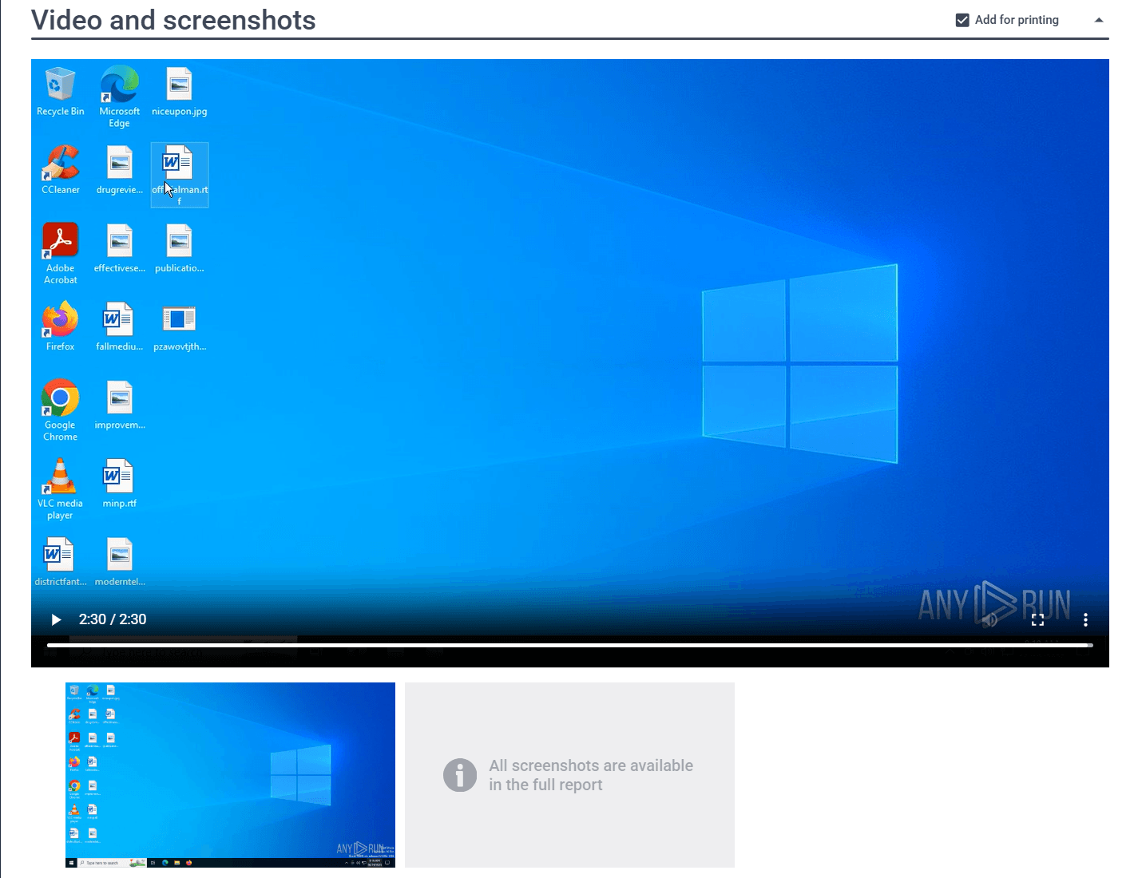Open the video's three-dot options menu
1138x878 pixels.
pyautogui.click(x=1085, y=619)
